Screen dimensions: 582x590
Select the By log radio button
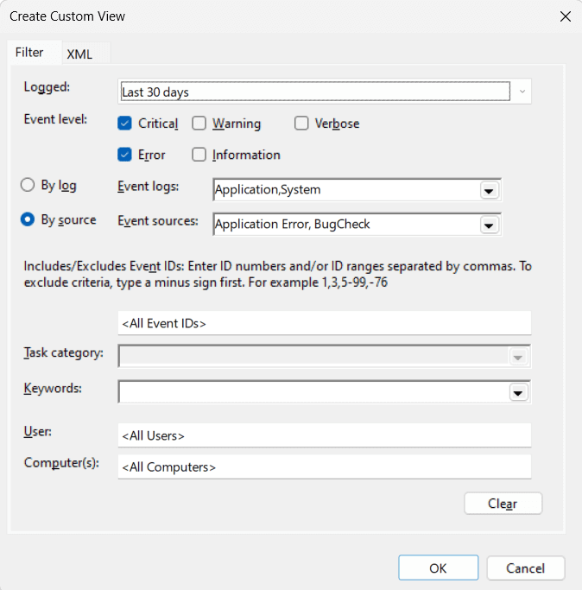(x=28, y=185)
